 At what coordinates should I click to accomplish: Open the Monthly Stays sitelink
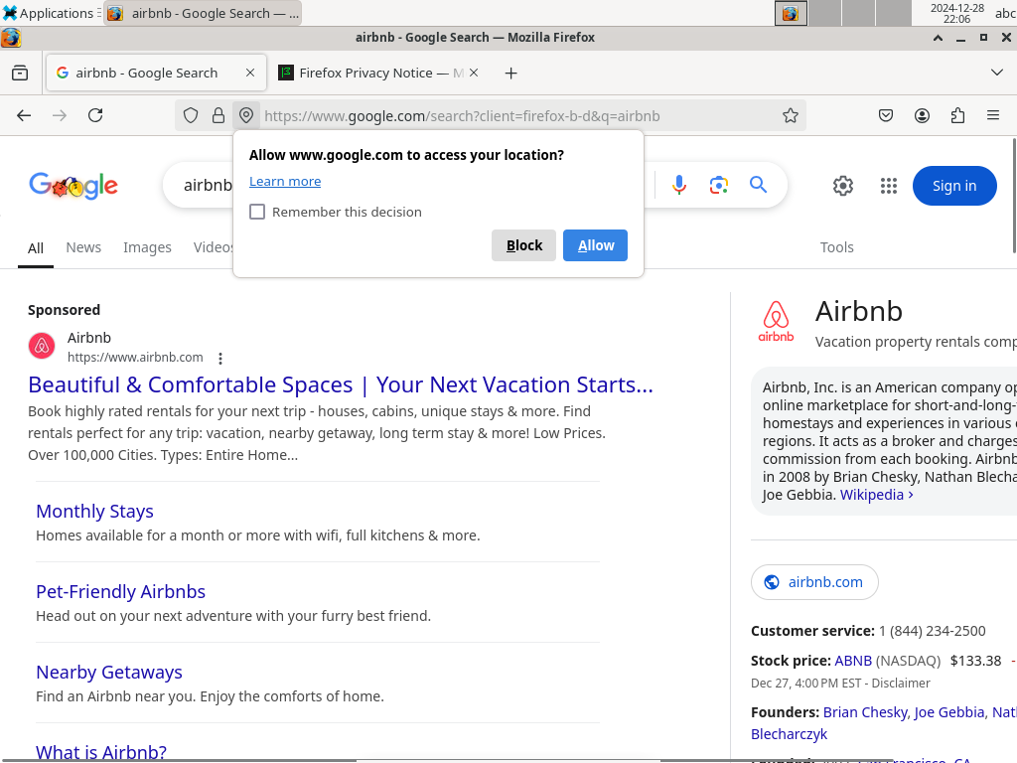pos(94,512)
